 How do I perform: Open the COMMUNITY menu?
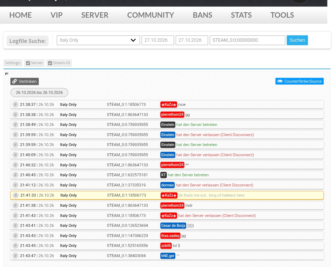pos(151,15)
